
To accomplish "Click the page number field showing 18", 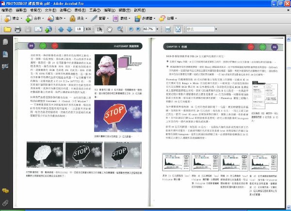I will pyautogui.click(x=79, y=29).
